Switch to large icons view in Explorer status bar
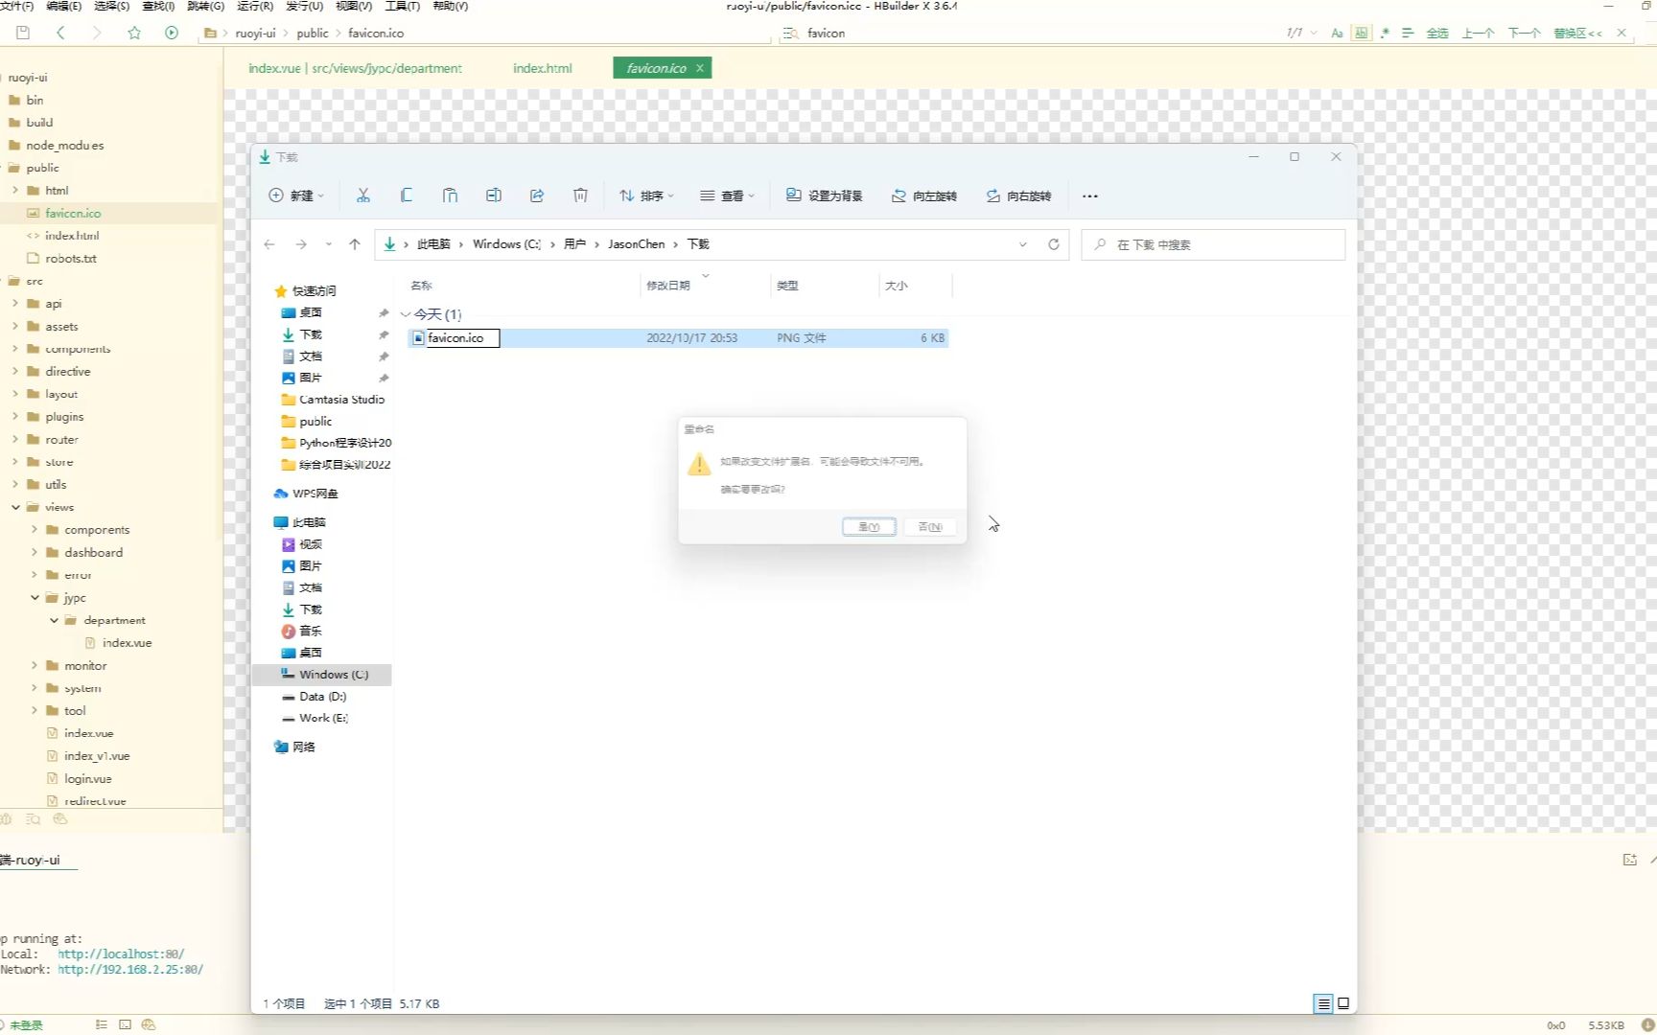The width and height of the screenshot is (1657, 1035). pyautogui.click(x=1343, y=1003)
